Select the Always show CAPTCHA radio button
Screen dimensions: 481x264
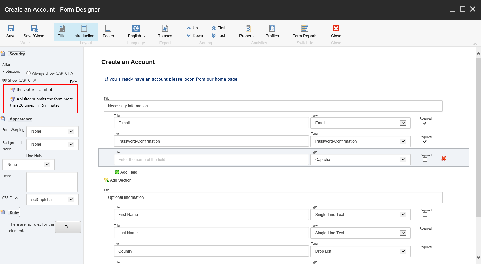click(x=29, y=73)
